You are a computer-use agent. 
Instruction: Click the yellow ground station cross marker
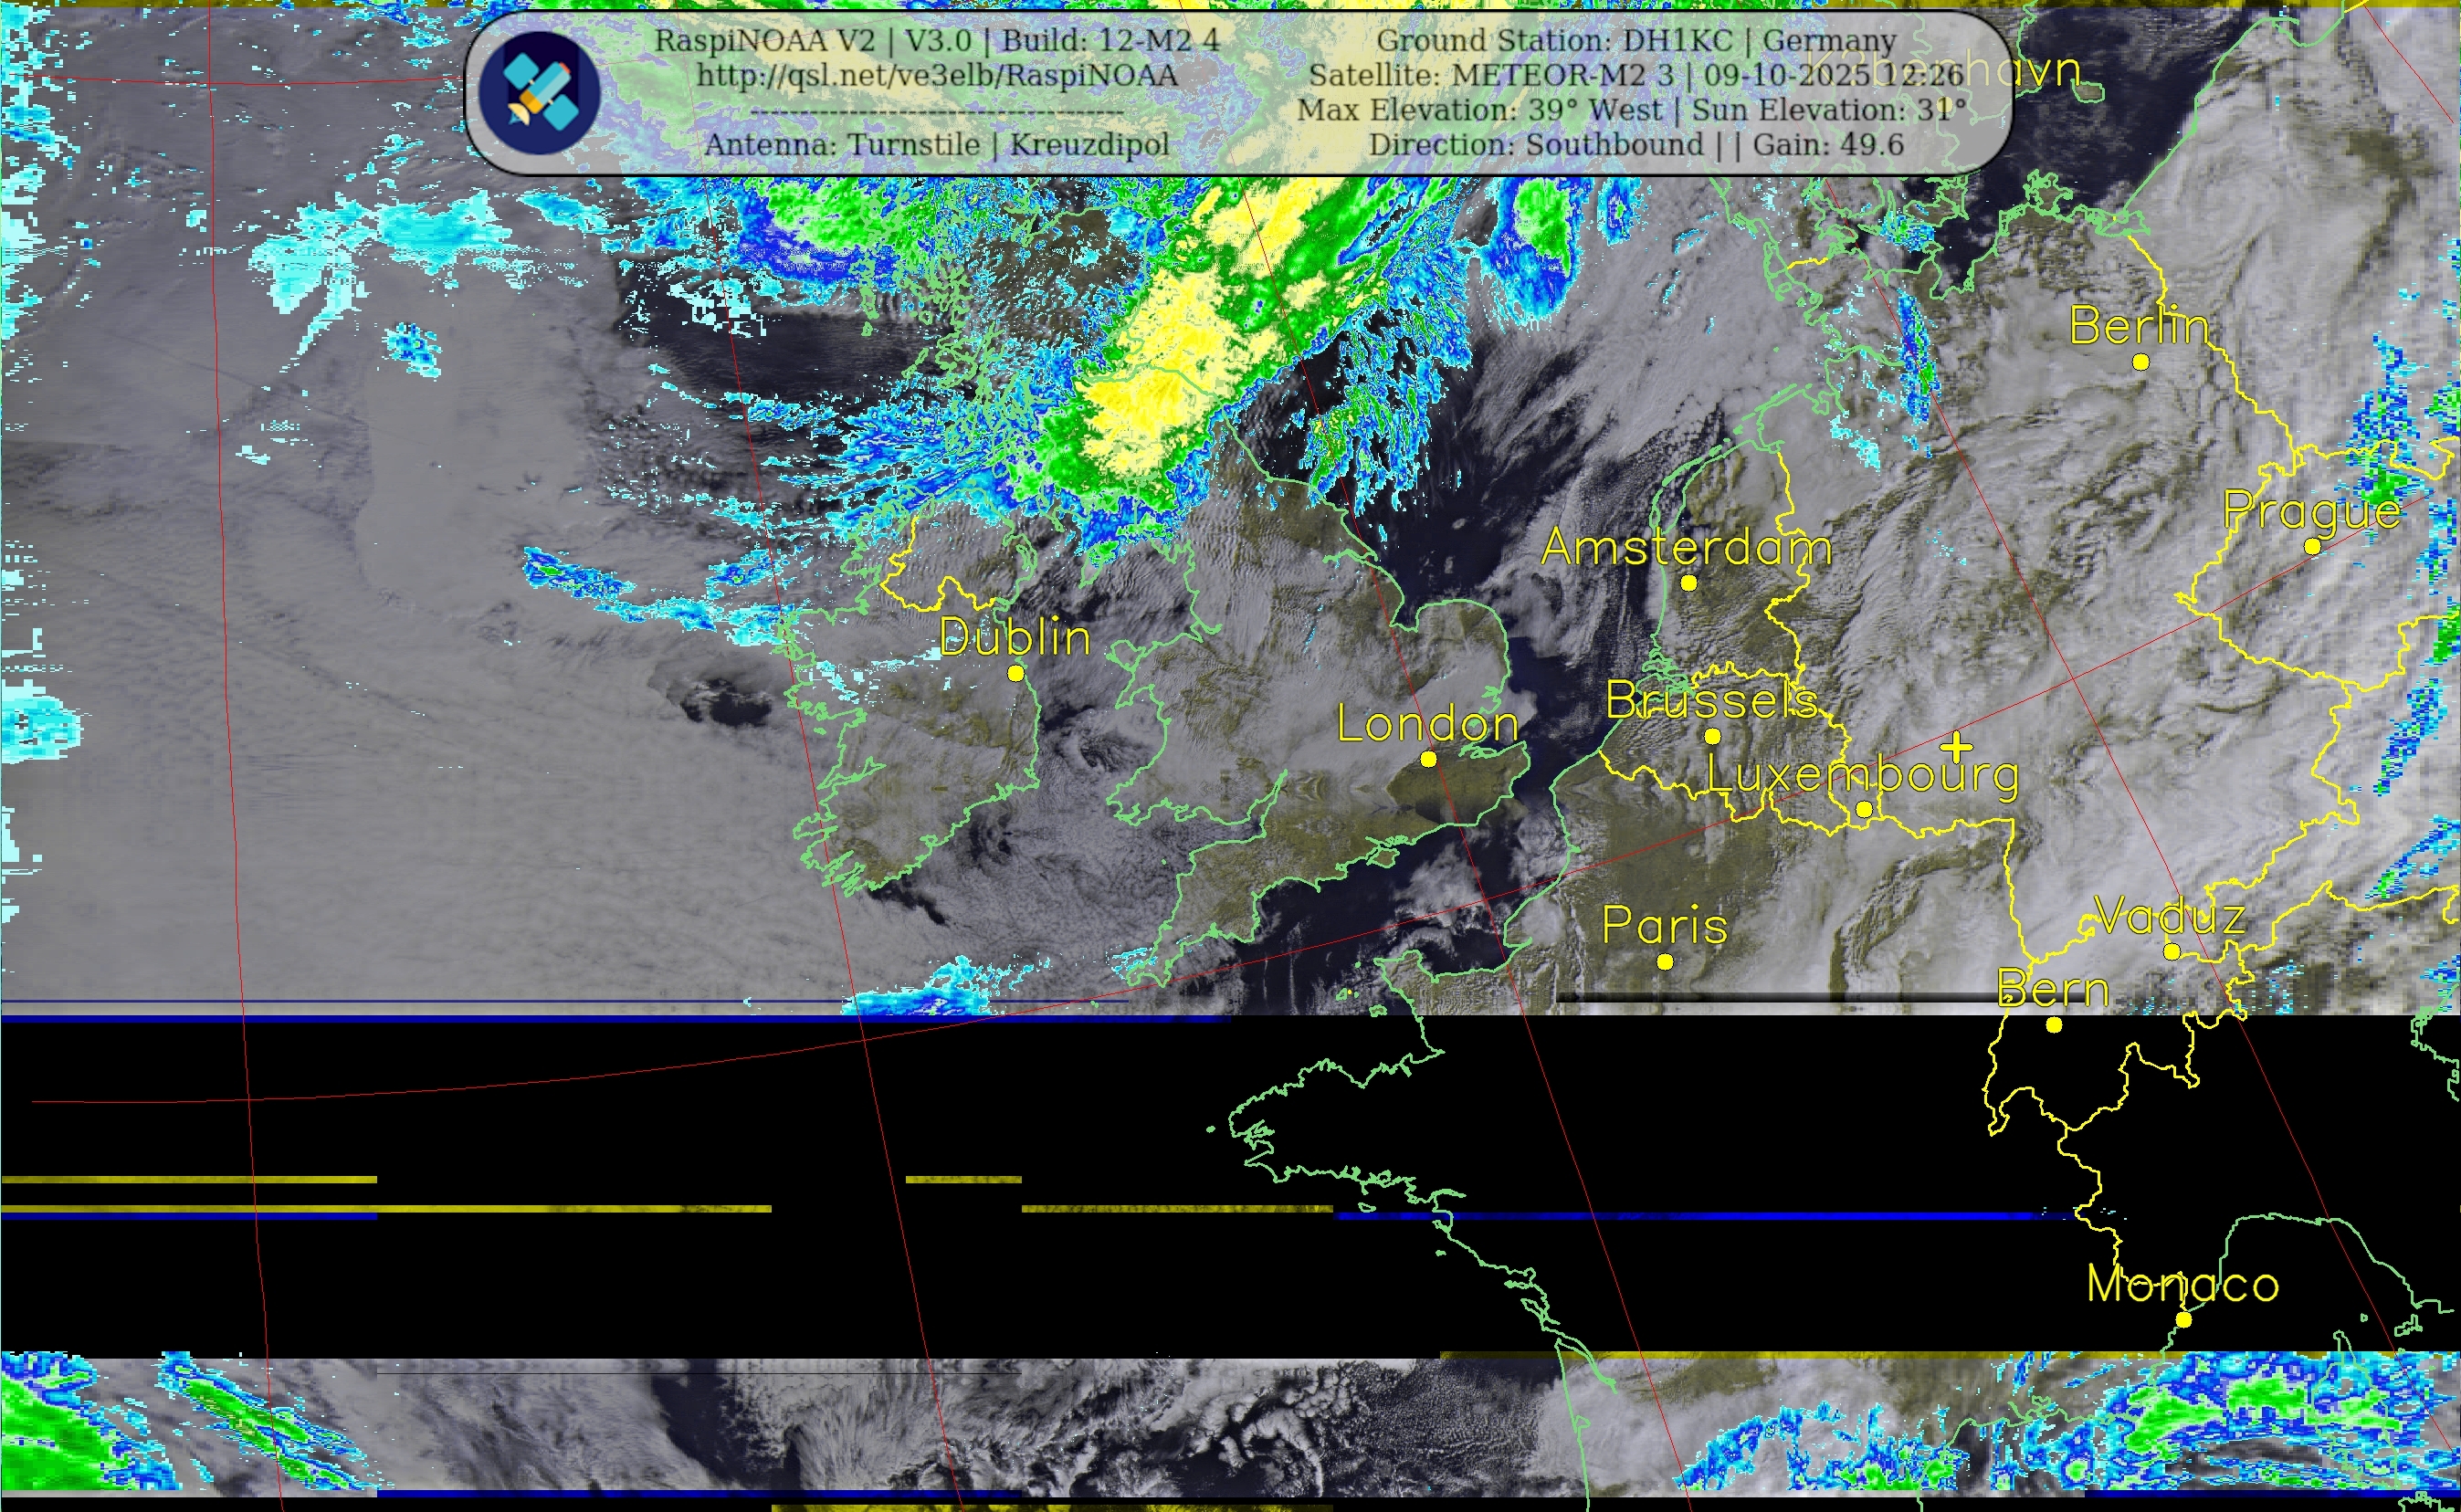pos(1957,746)
